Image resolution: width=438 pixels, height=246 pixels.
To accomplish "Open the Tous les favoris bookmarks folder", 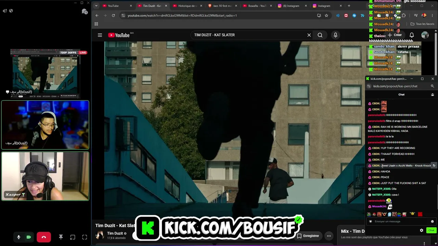I will 422,24.
